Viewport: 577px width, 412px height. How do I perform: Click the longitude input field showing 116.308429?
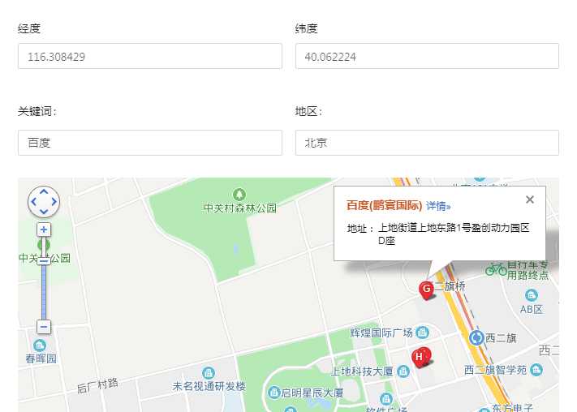[150, 56]
